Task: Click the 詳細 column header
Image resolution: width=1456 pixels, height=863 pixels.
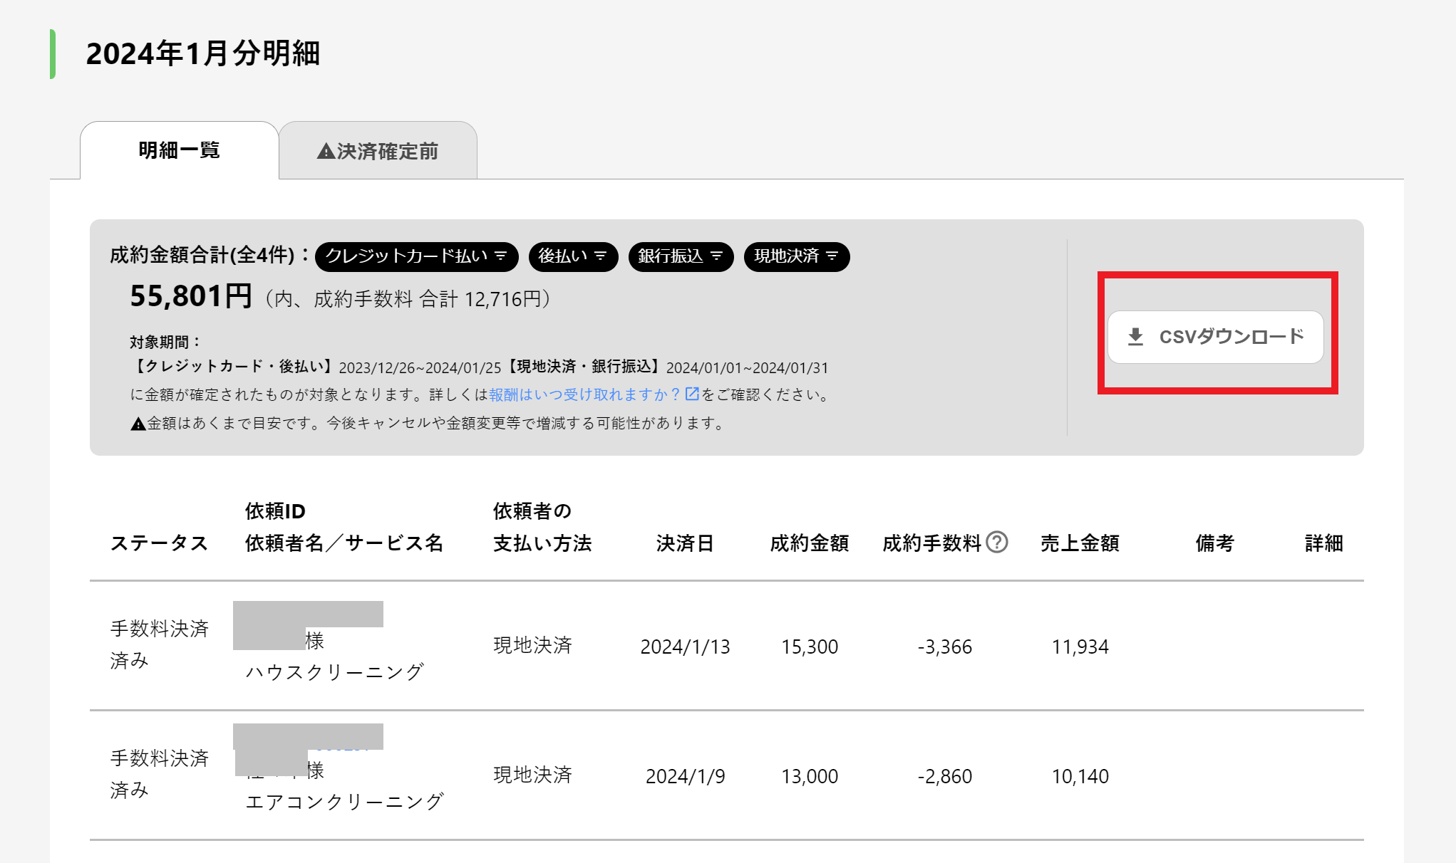Action: (1323, 543)
